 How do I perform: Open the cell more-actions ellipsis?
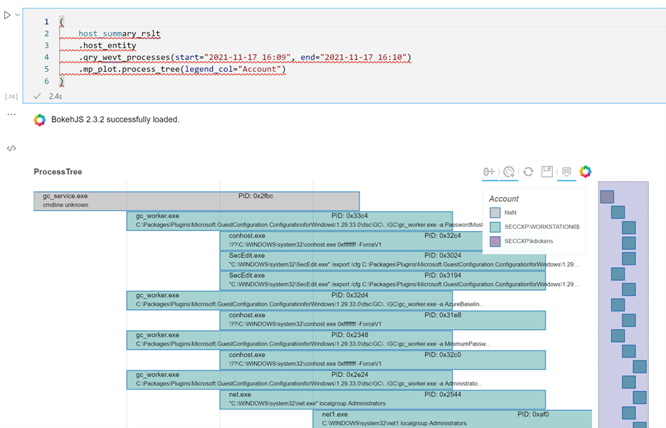(11, 113)
